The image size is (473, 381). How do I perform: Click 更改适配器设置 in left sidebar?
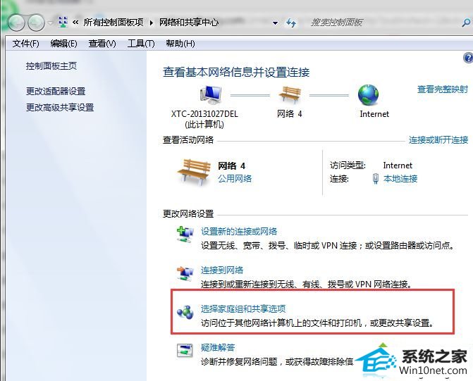coord(56,91)
